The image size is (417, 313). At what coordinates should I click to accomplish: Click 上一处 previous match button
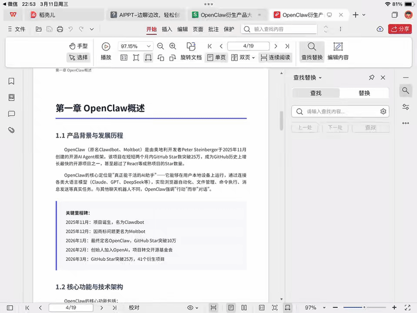coord(305,127)
